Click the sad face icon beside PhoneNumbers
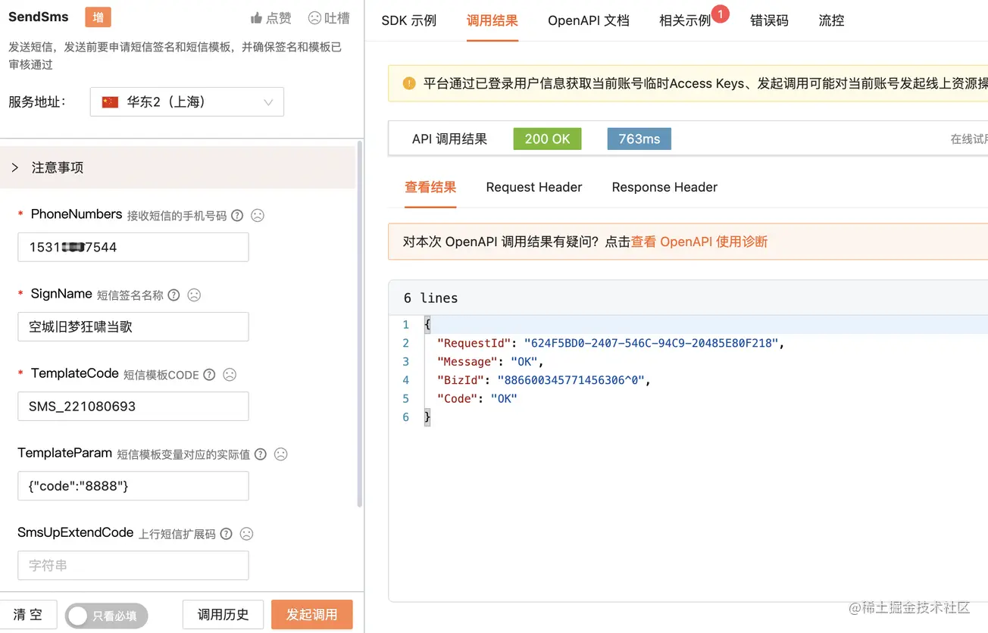Screen dimensions: 988x633 257,215
